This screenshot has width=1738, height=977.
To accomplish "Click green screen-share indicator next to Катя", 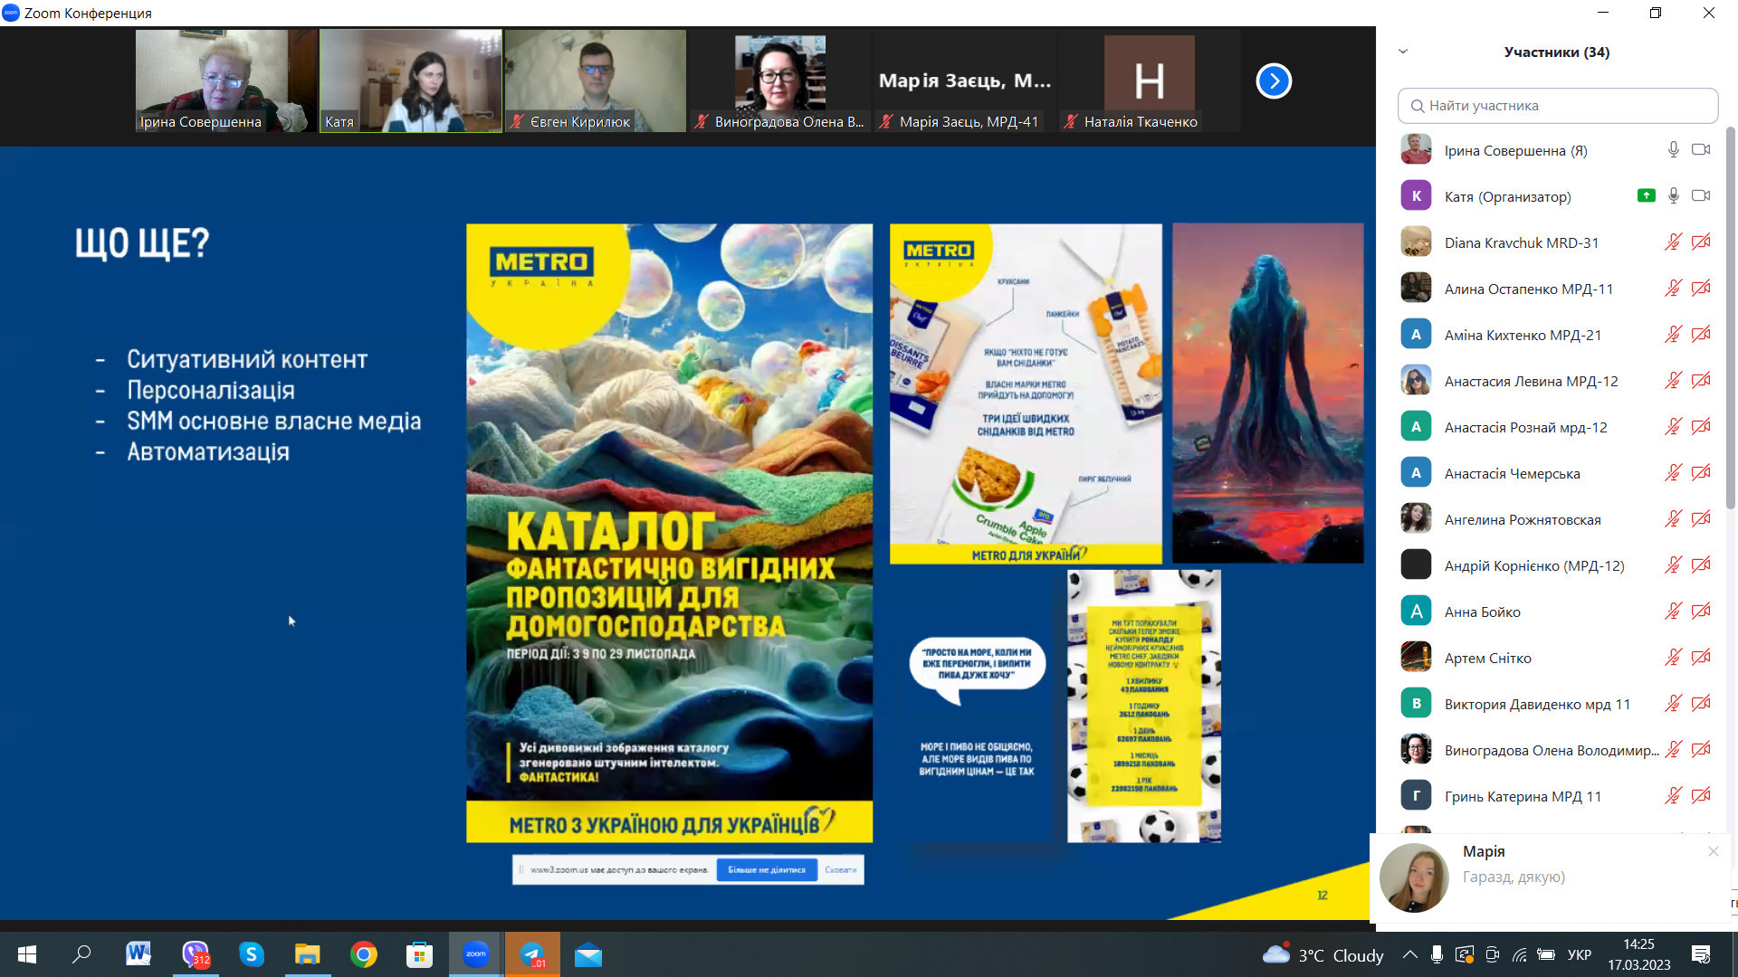I will click(x=1646, y=196).
